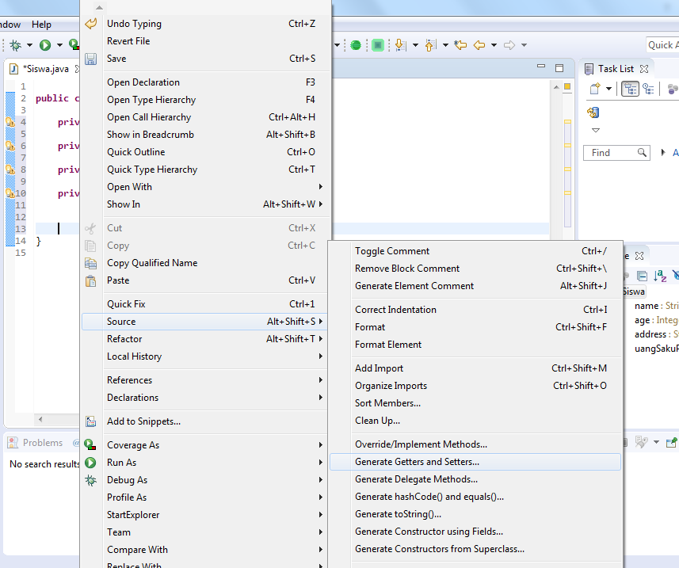Open Back navigation history dropdown arrow
This screenshot has width=679, height=568.
pos(494,45)
